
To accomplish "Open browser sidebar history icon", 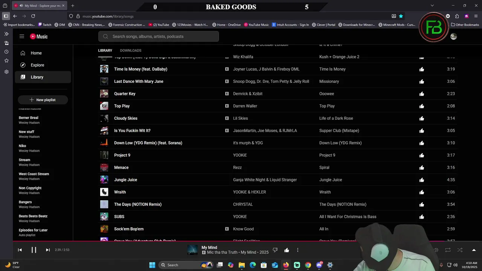I will click(6, 52).
